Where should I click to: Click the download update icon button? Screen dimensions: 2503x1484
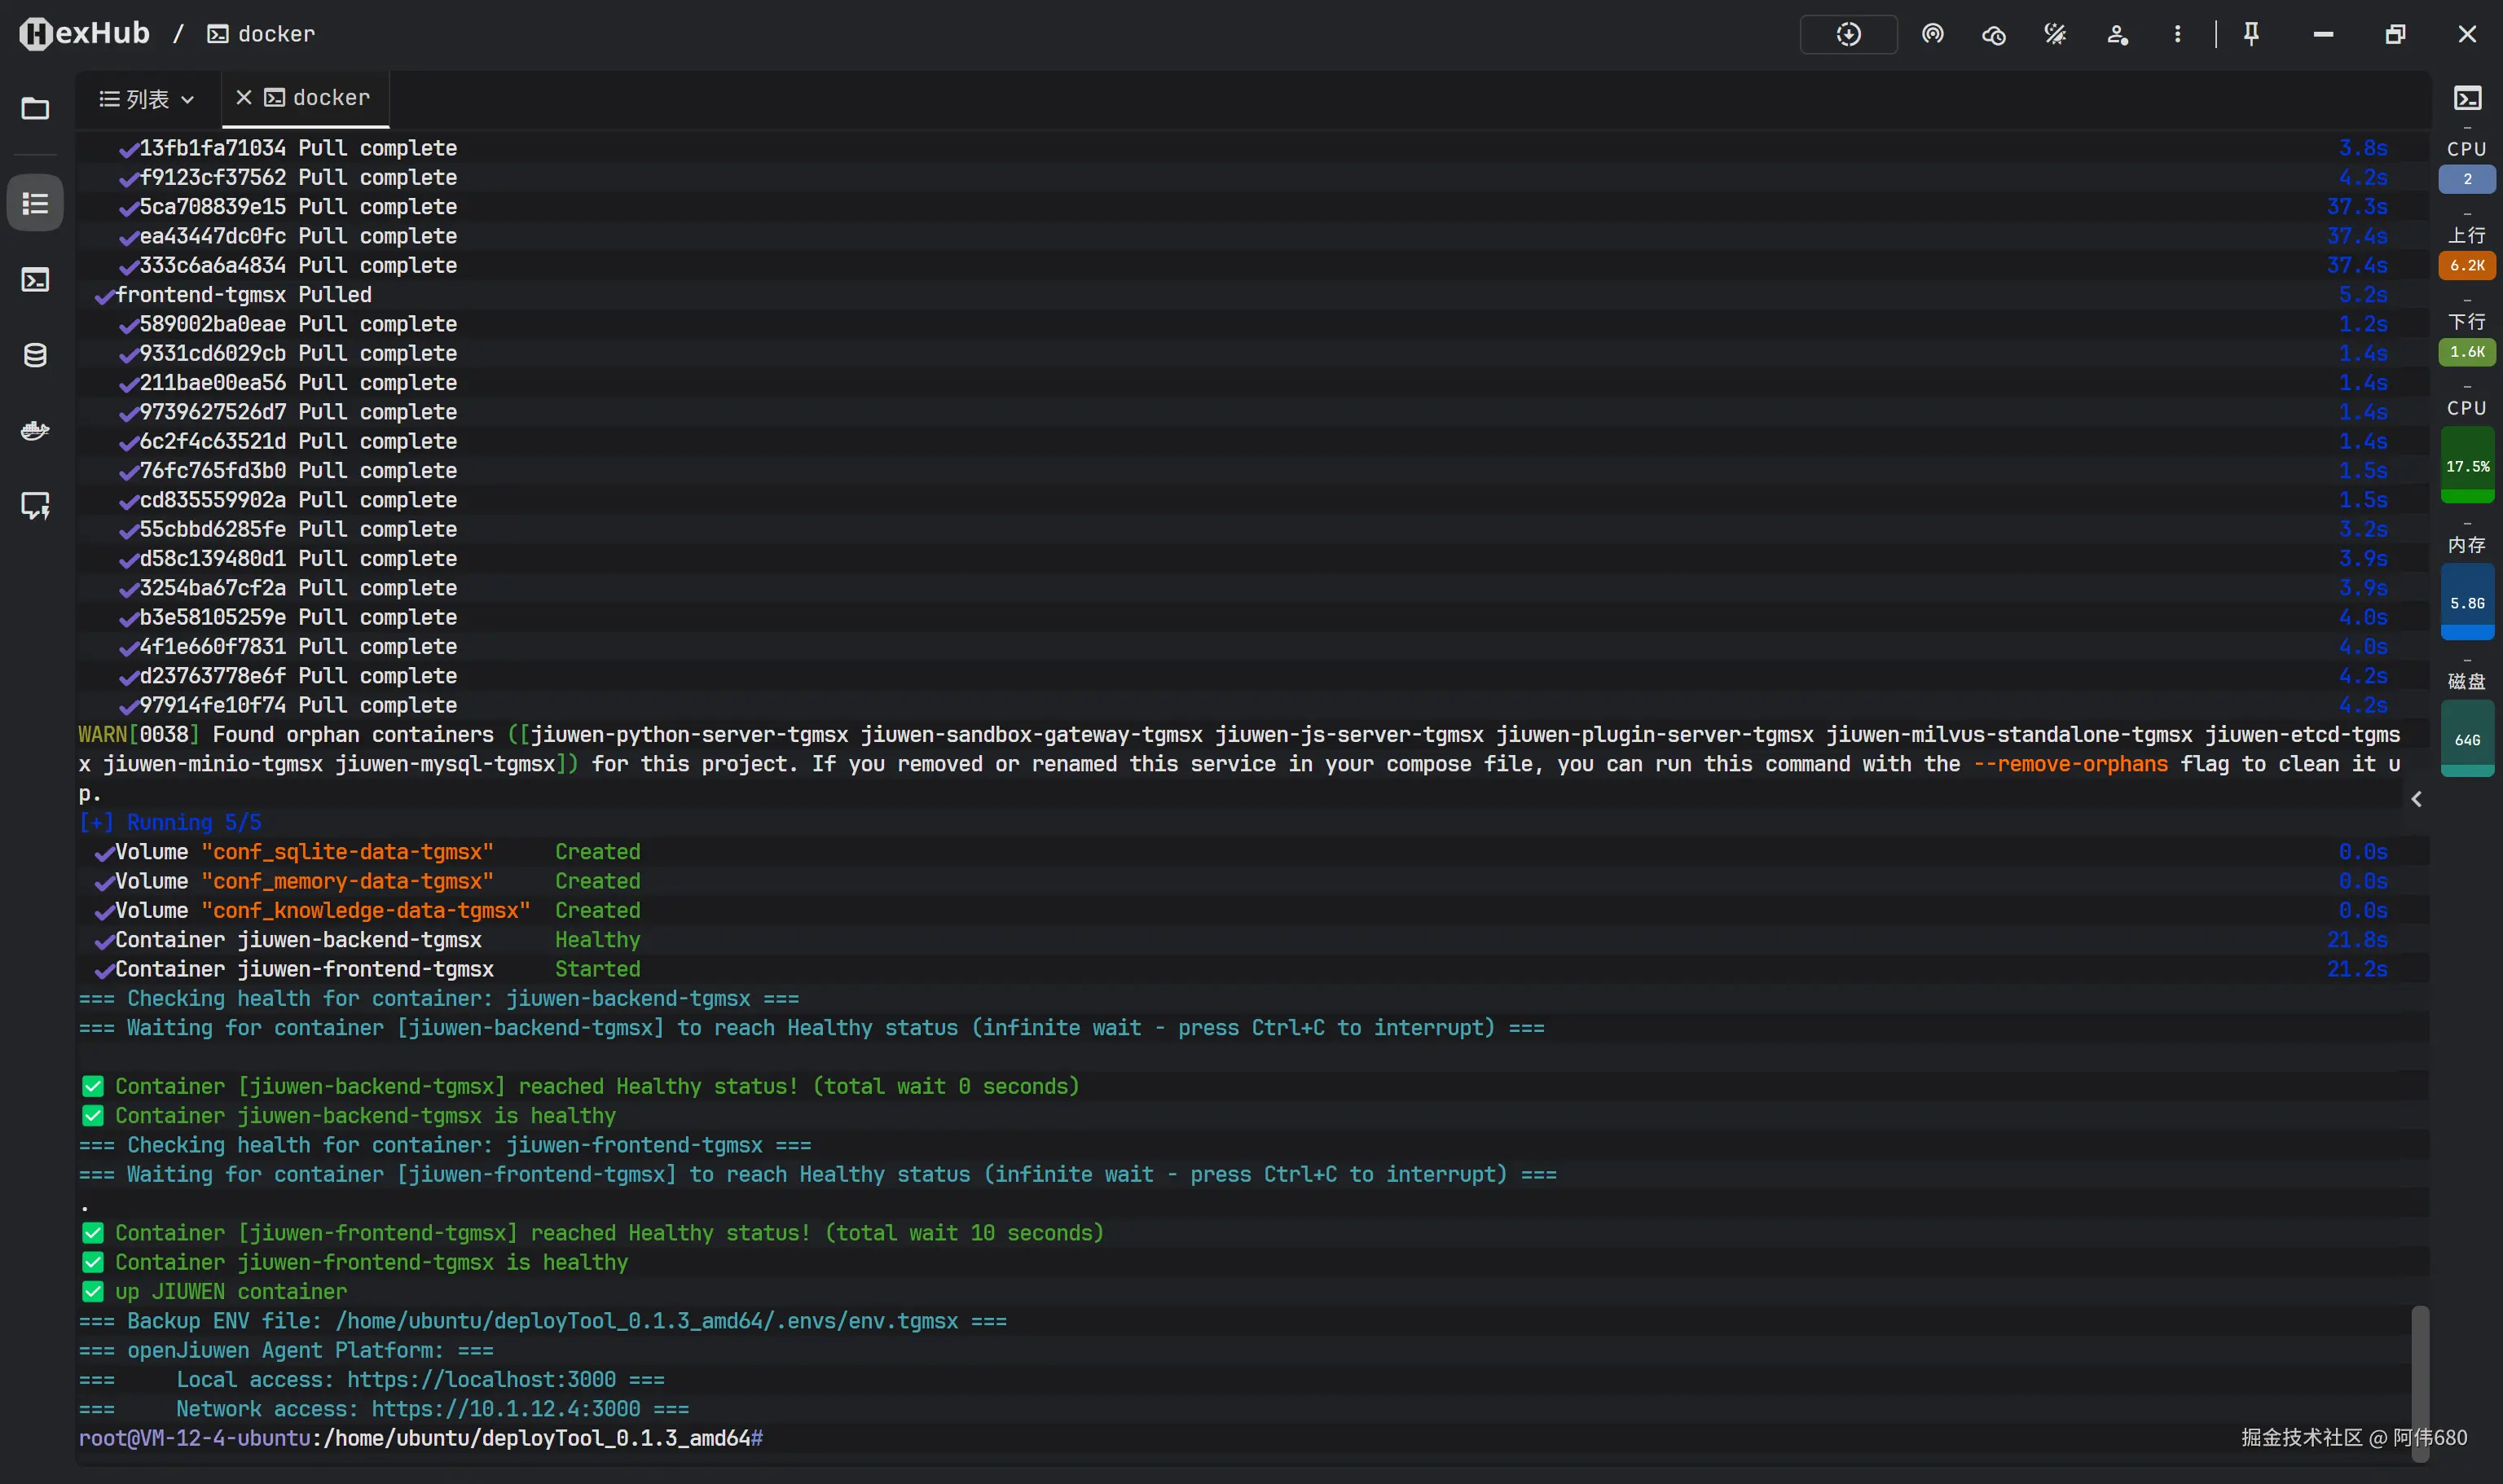[1847, 35]
